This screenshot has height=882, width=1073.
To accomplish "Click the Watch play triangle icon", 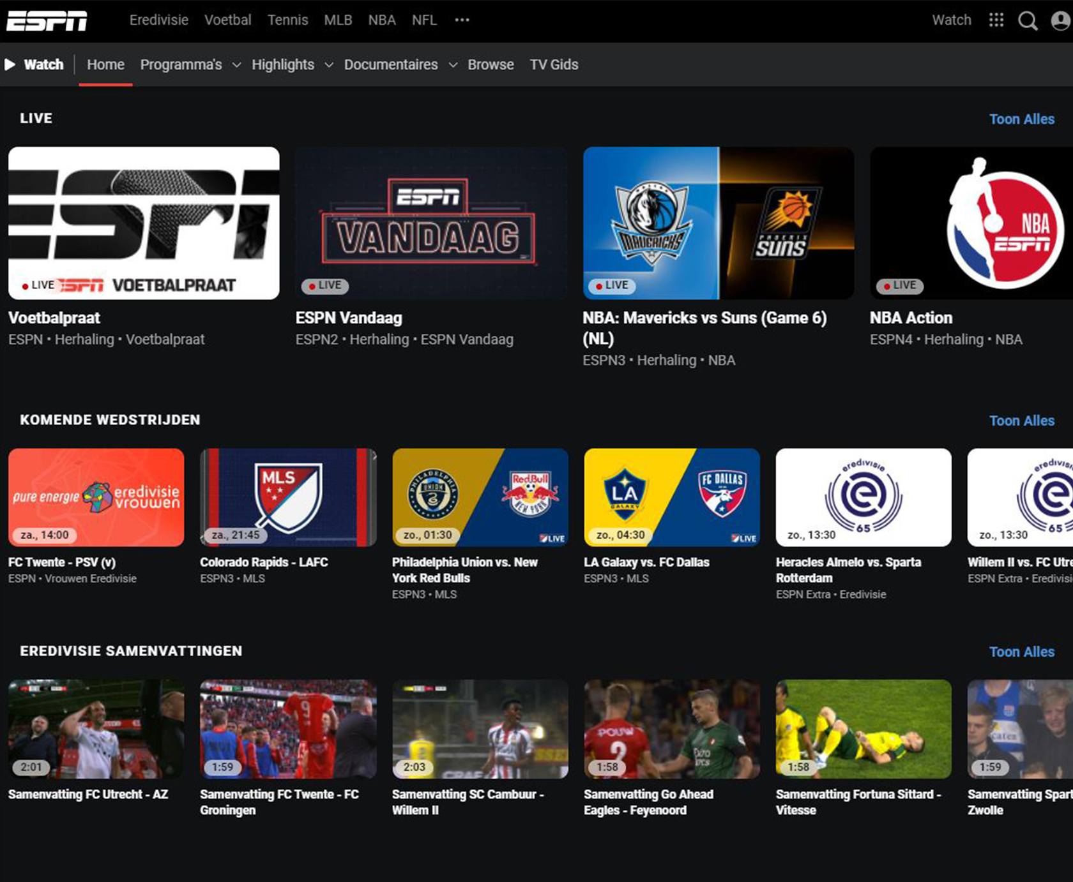I will pos(10,64).
